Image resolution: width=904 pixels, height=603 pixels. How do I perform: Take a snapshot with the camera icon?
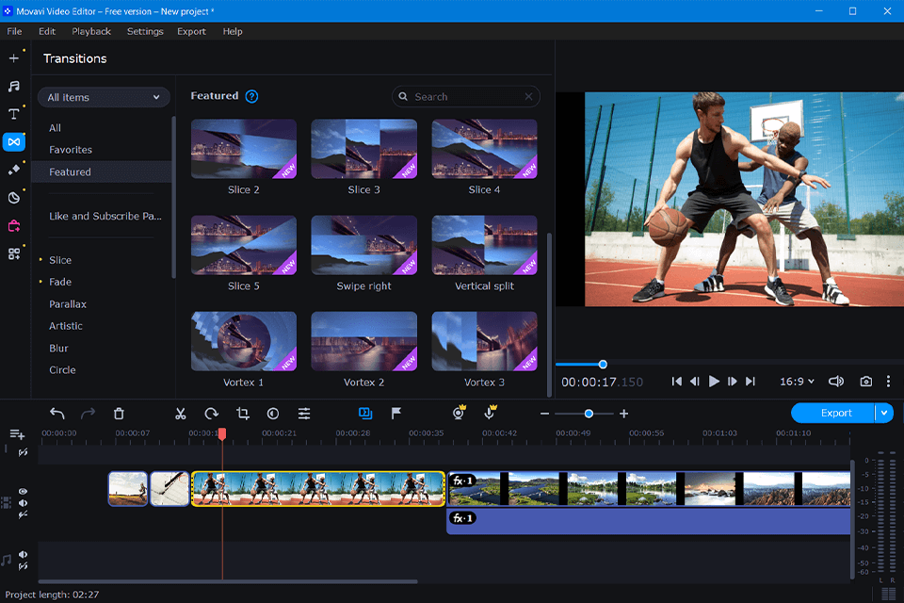pyautogui.click(x=865, y=382)
